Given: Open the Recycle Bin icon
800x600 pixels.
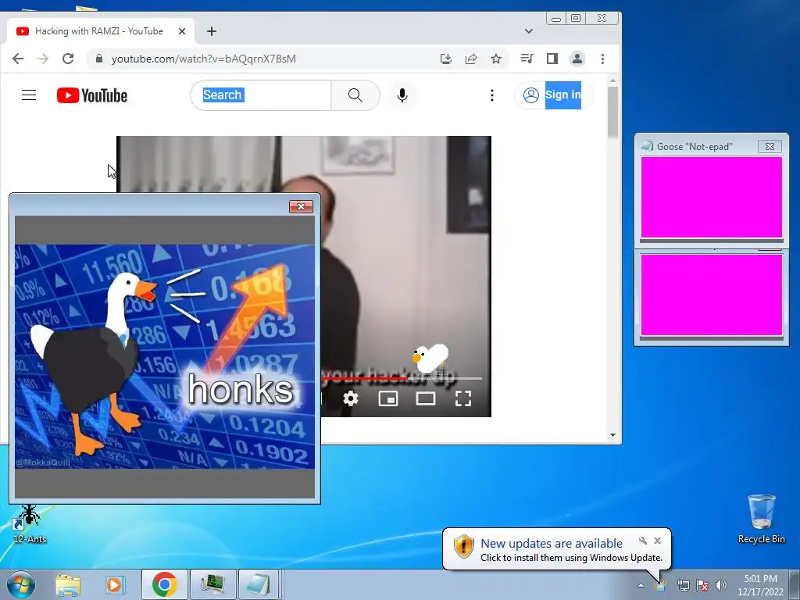Looking at the screenshot, I should pyautogui.click(x=761, y=519).
